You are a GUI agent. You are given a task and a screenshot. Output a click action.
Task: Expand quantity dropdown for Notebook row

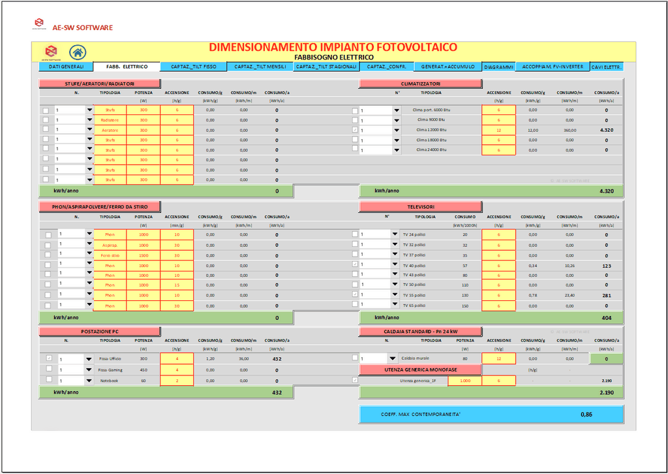pos(89,380)
